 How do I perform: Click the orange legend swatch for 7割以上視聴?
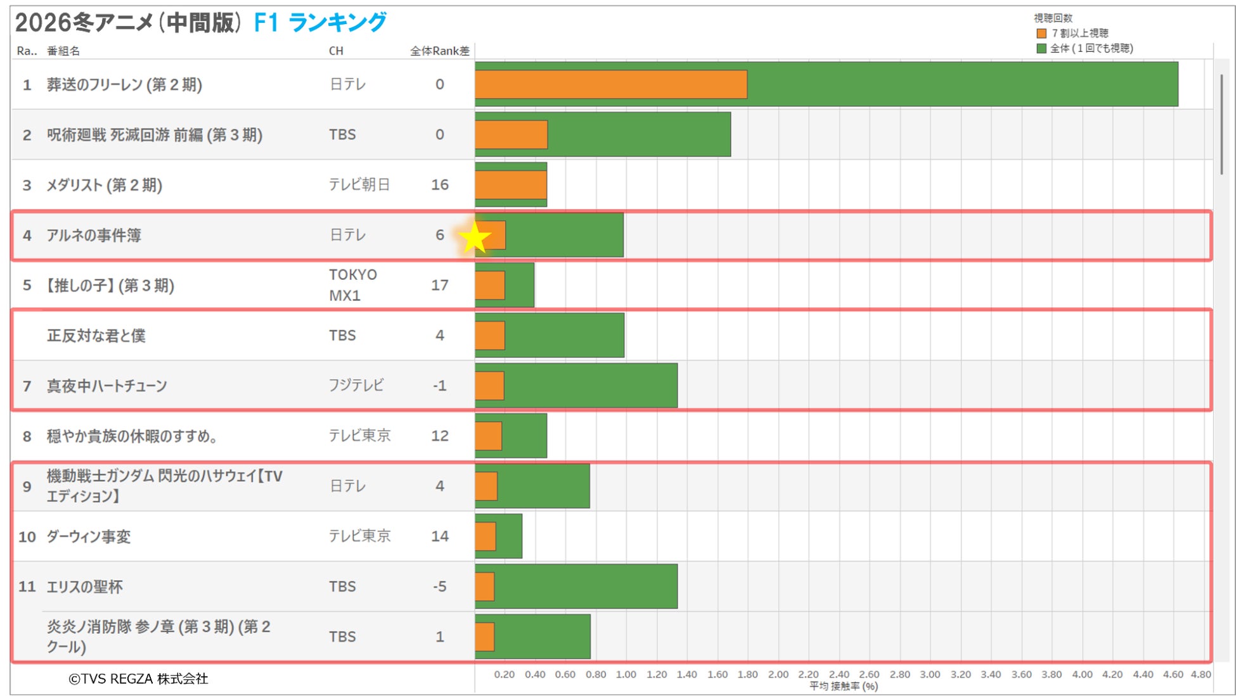[1041, 33]
